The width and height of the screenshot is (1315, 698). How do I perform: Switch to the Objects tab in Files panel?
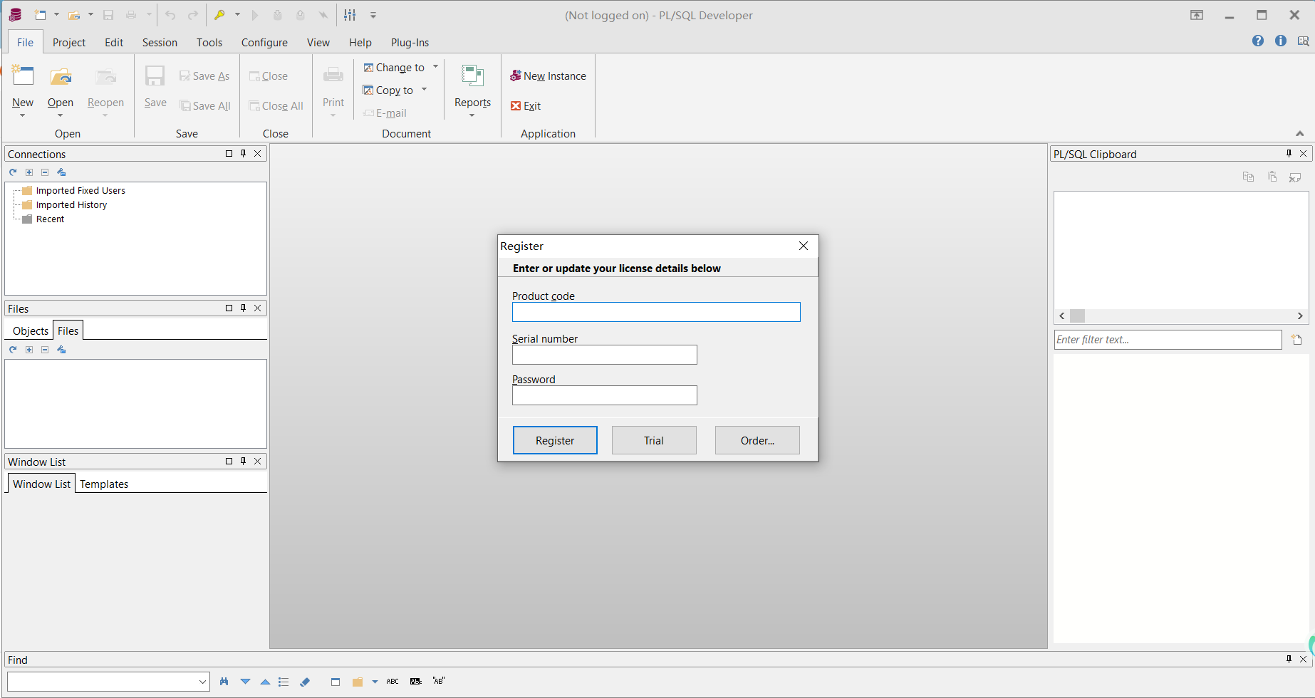click(x=31, y=331)
